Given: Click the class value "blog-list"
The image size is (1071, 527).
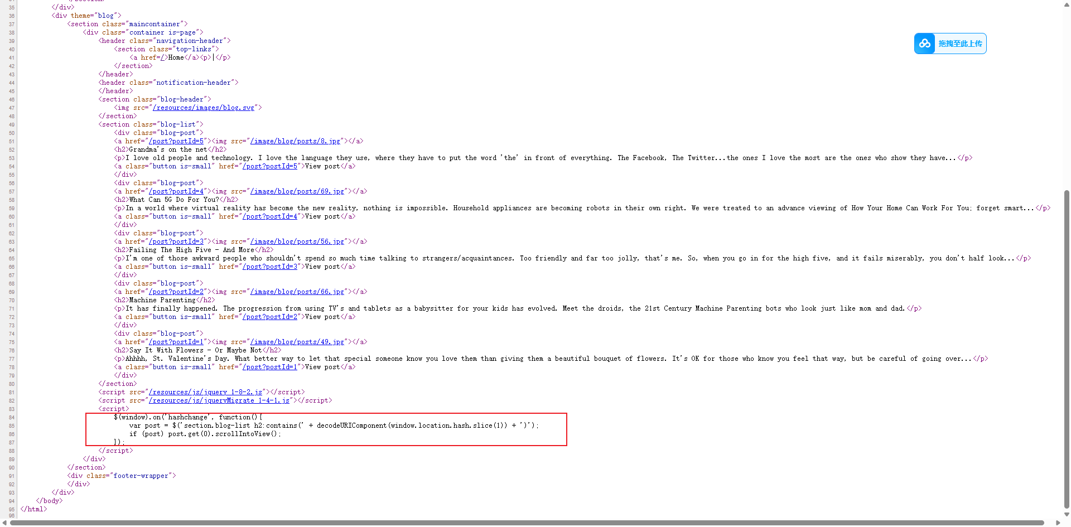Looking at the screenshot, I should click(178, 124).
